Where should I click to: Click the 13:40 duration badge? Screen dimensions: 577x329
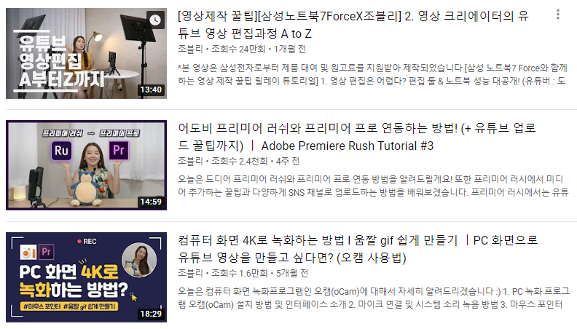click(x=151, y=90)
